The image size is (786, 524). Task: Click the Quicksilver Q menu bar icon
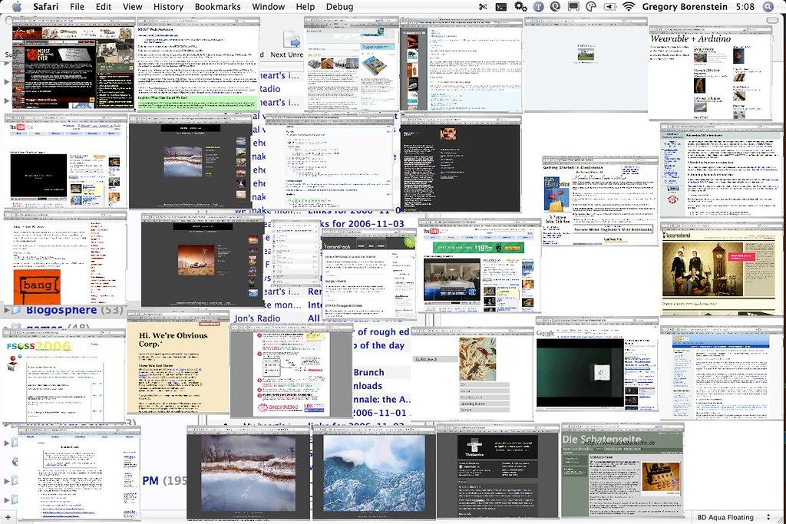pos(555,7)
